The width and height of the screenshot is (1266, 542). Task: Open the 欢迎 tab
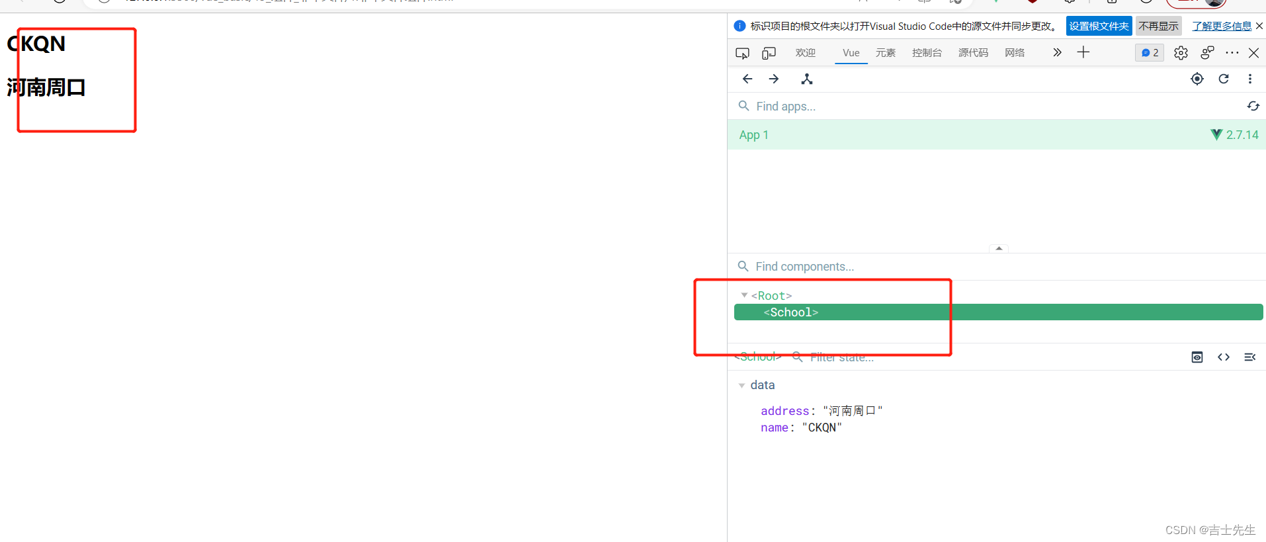click(x=806, y=53)
